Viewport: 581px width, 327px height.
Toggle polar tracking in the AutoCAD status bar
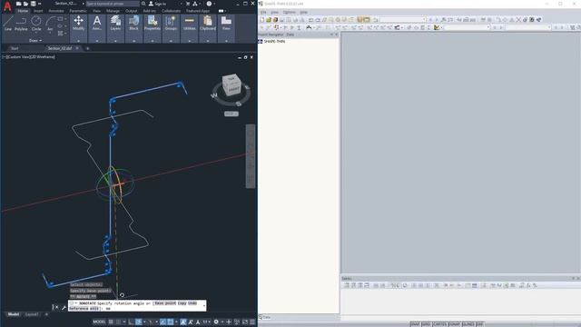tap(139, 322)
